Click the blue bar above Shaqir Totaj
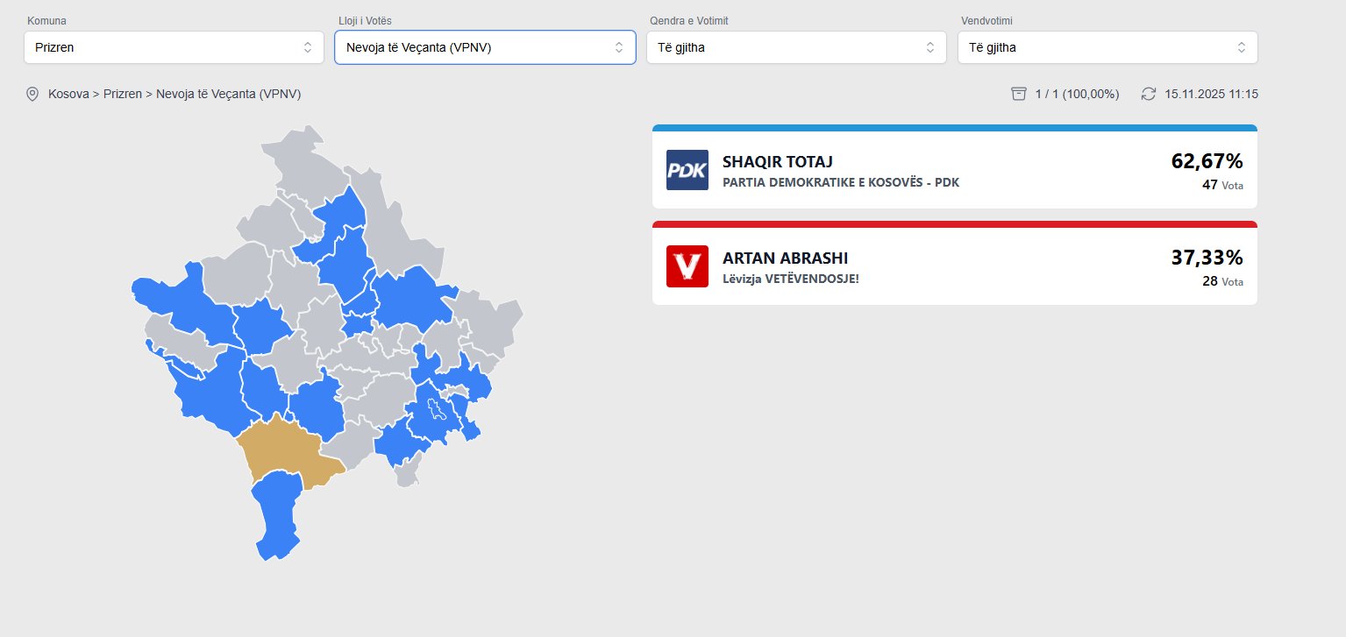Image resolution: width=1346 pixels, height=637 pixels. pos(954,128)
